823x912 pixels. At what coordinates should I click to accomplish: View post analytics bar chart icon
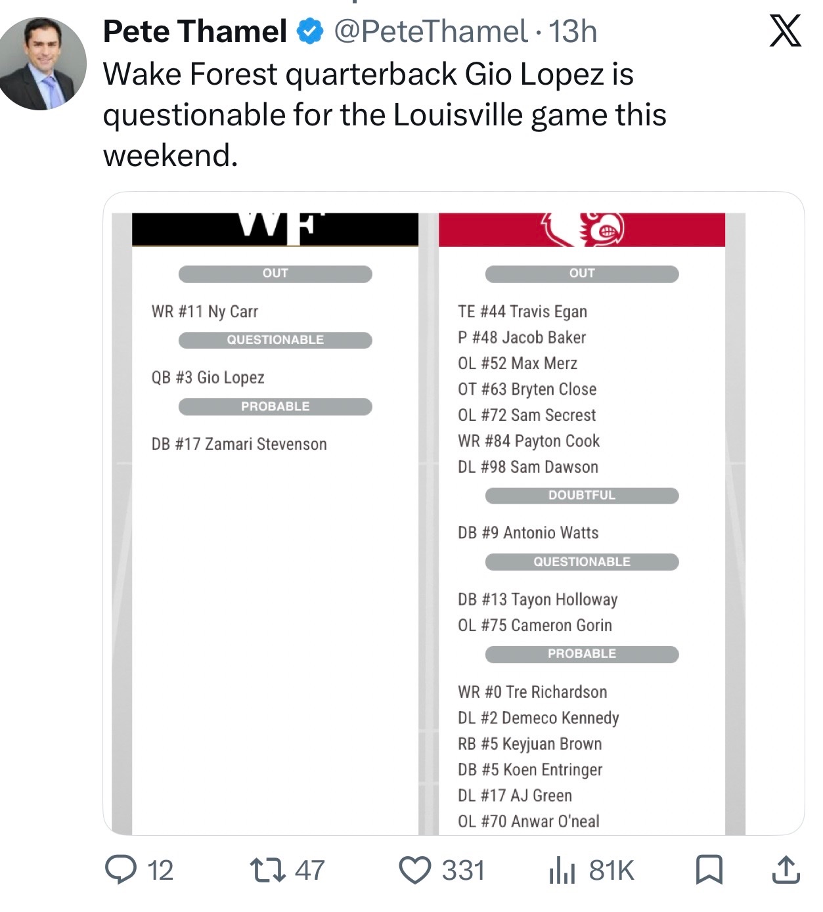[562, 871]
